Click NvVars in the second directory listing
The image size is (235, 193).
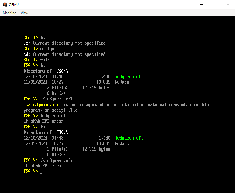pyautogui.click(x=122, y=144)
